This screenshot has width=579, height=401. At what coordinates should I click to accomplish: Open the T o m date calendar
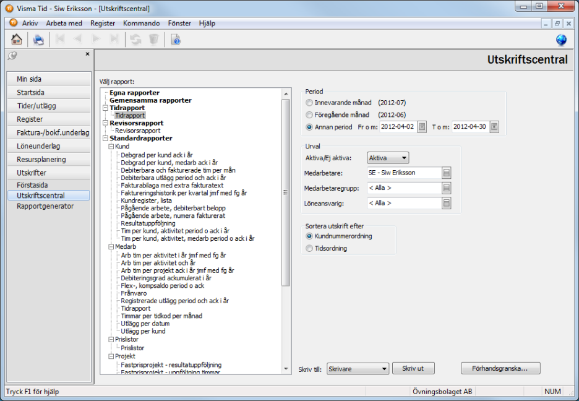click(x=494, y=127)
